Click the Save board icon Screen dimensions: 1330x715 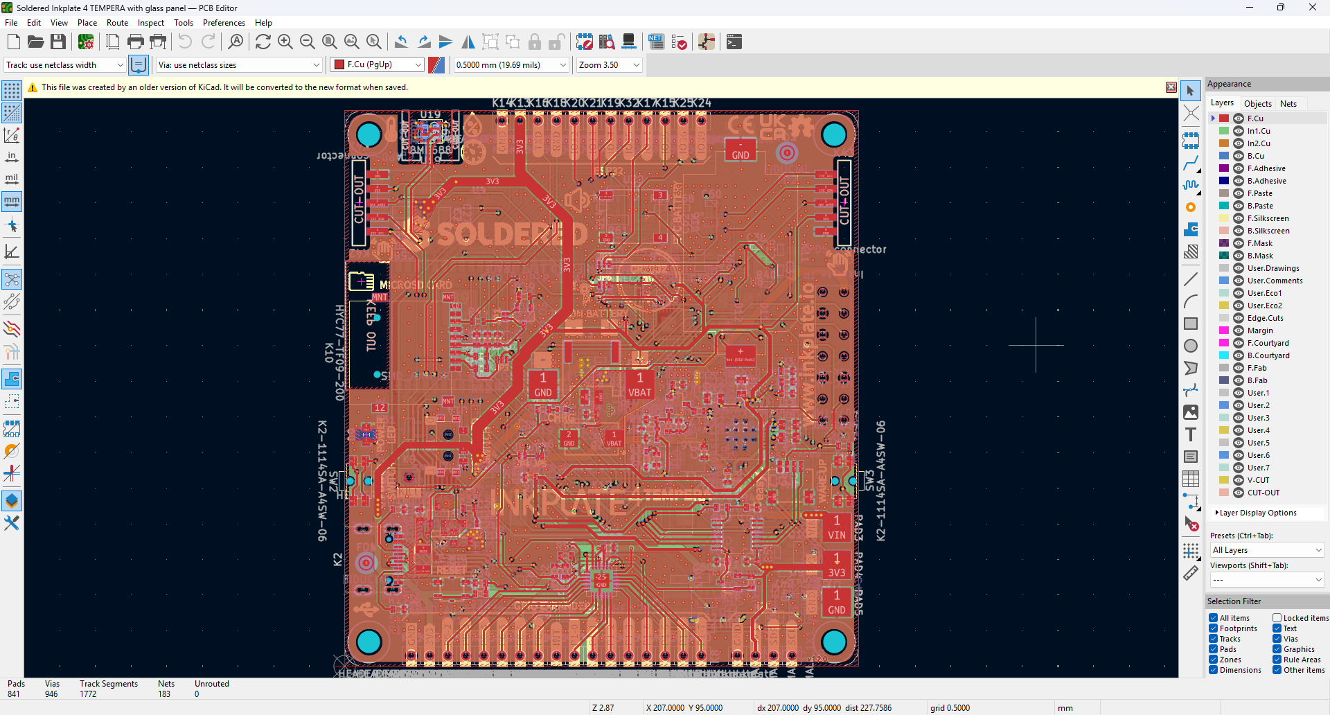(58, 42)
